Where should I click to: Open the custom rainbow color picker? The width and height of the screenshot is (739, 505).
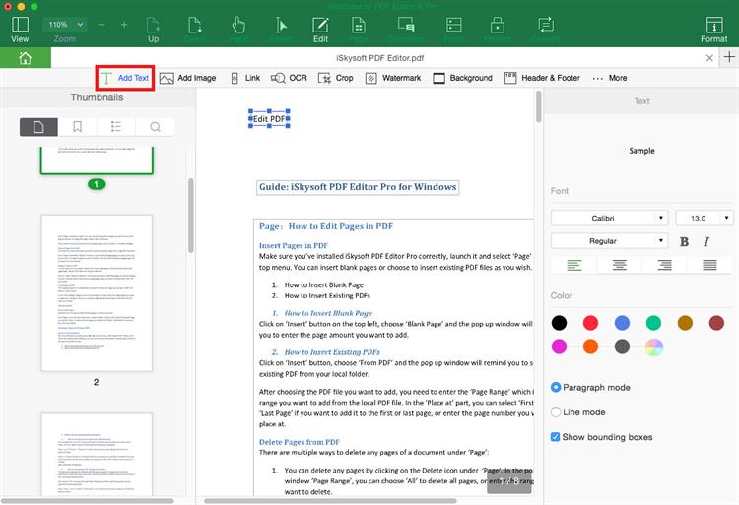pyautogui.click(x=653, y=347)
